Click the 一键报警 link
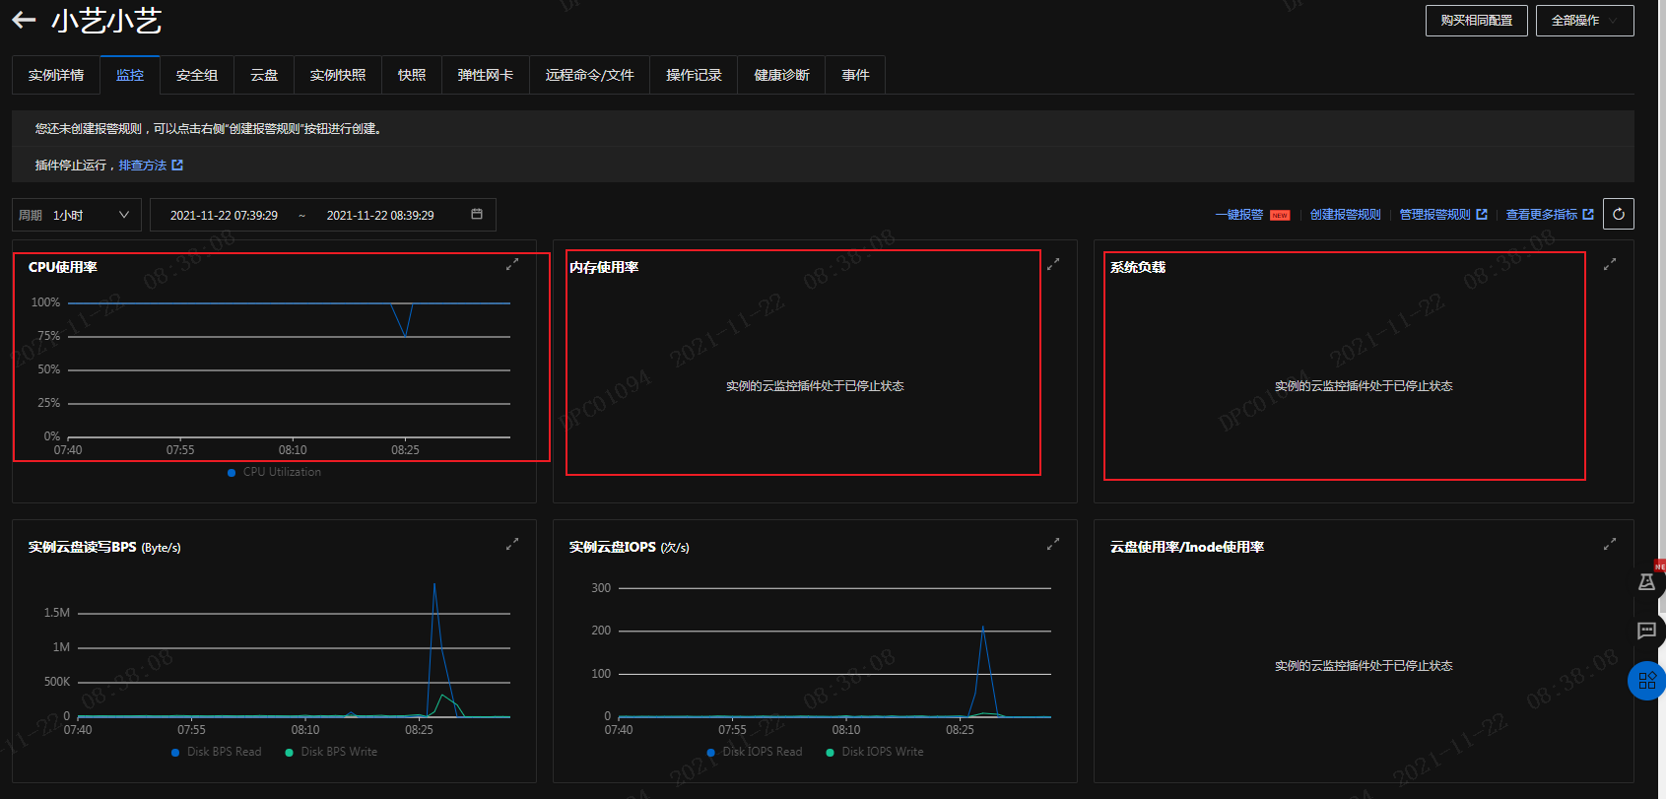1666x799 pixels. tap(1239, 215)
